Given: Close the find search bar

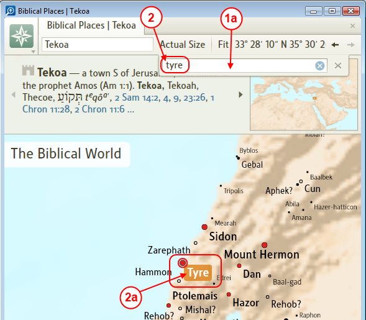Looking at the screenshot, I should [x=338, y=66].
